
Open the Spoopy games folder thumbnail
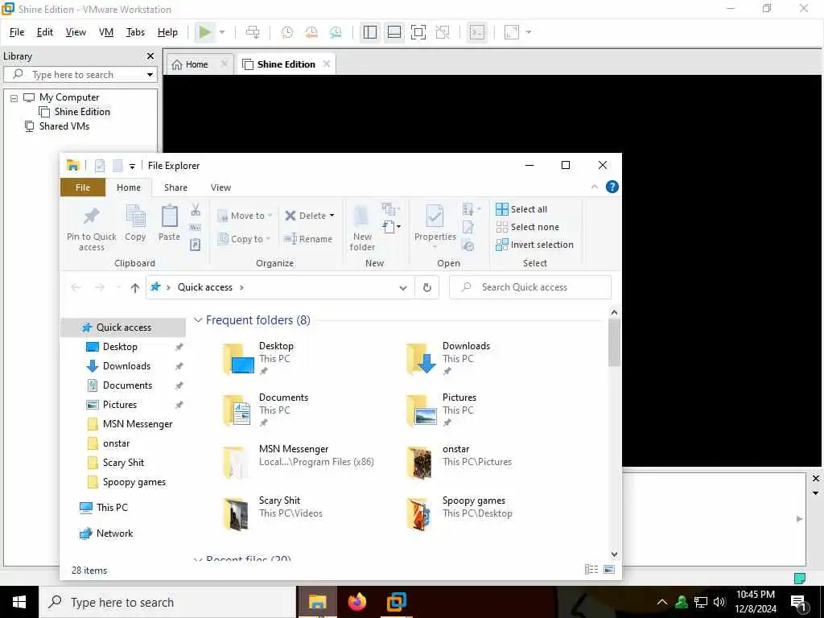(x=419, y=513)
